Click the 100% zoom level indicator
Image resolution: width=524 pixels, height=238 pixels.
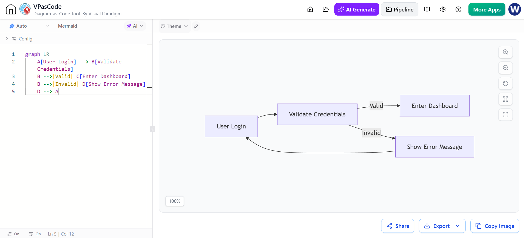coord(175,201)
